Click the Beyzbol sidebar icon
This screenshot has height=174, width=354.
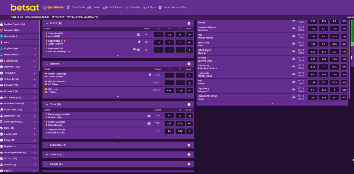point(2,146)
